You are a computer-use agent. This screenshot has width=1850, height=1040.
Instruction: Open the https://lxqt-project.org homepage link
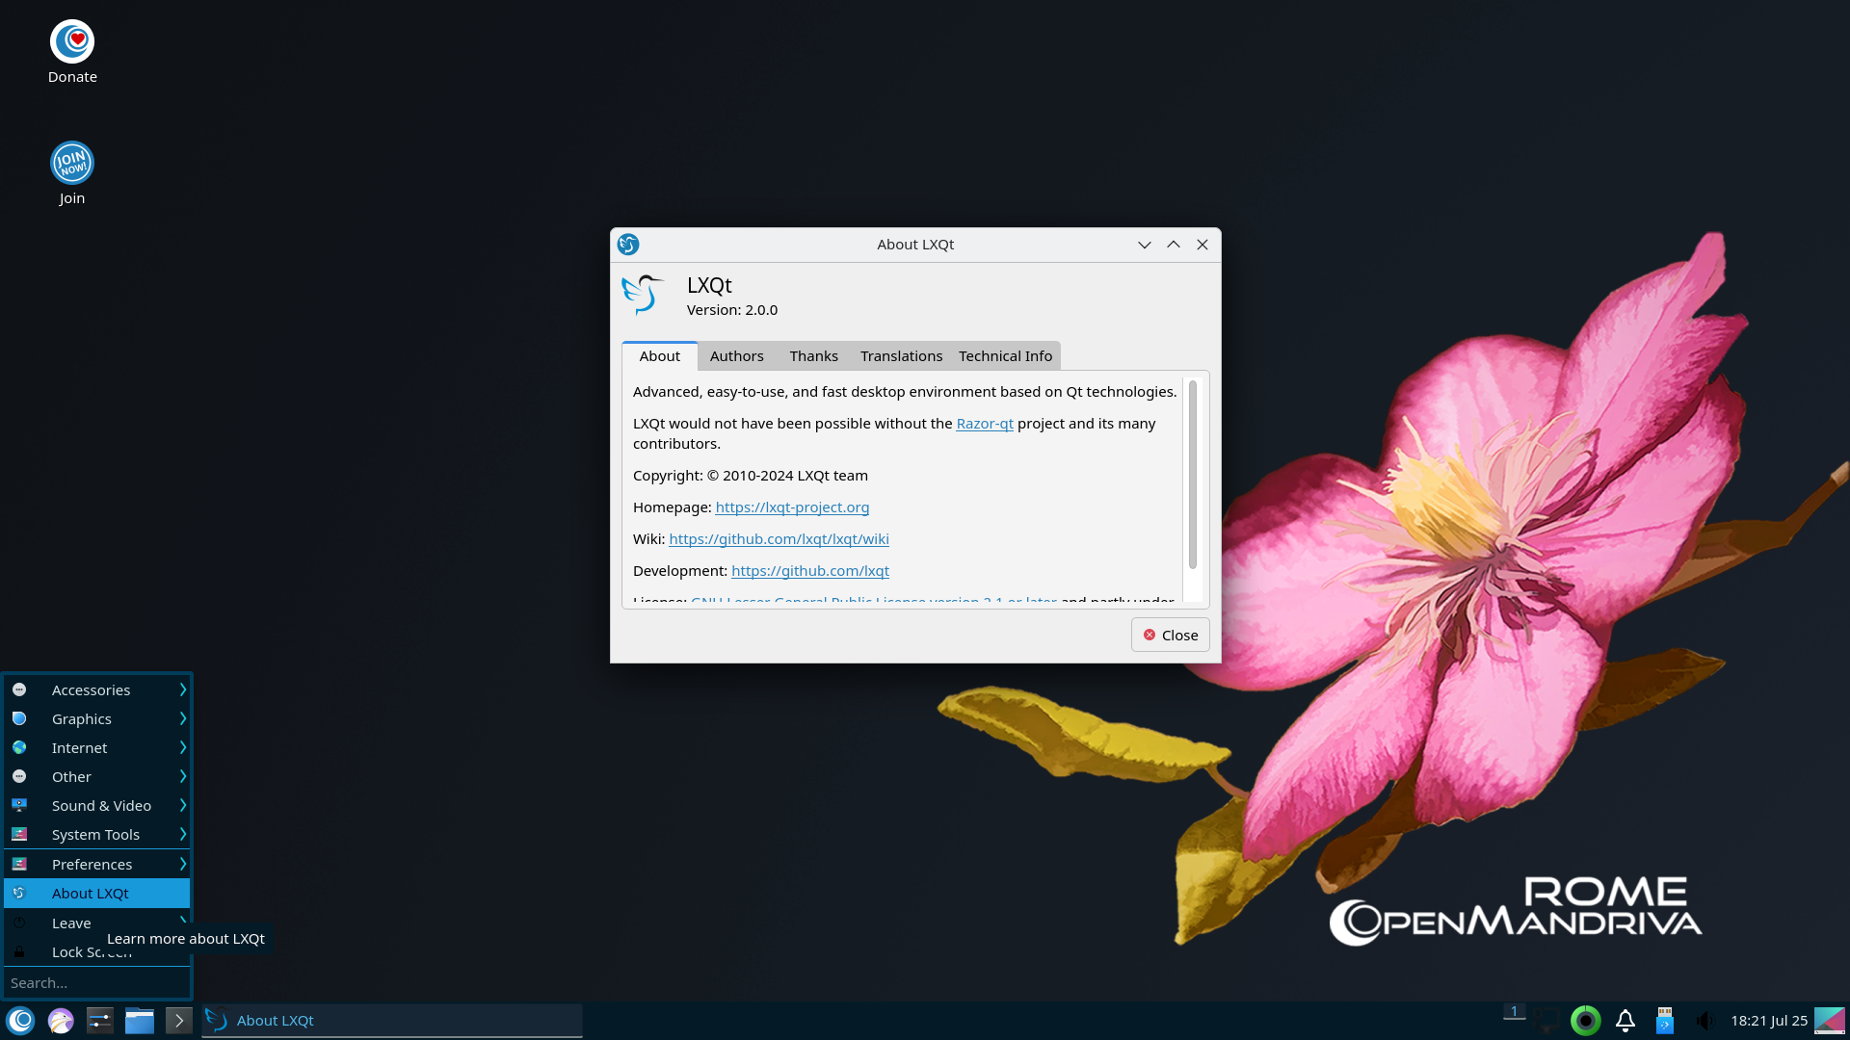coord(792,507)
